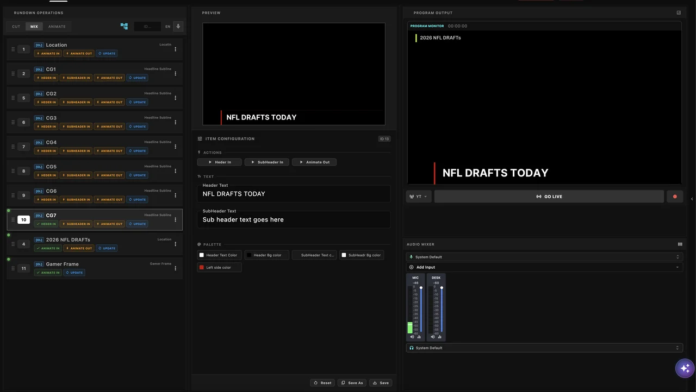696x392 pixels.
Task: Click the microphone voice input icon
Action: 178,26
